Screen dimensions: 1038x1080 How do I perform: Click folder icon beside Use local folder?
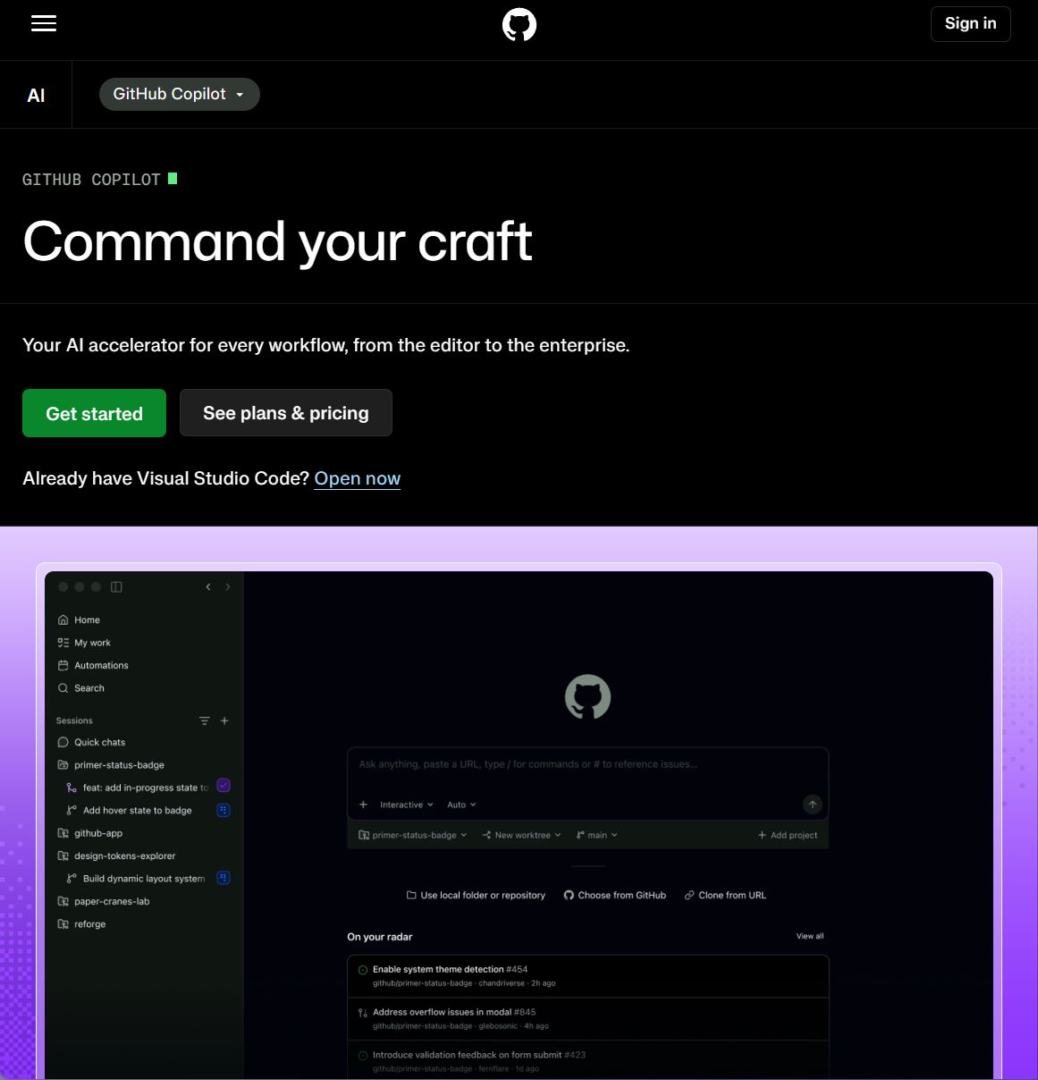(411, 895)
